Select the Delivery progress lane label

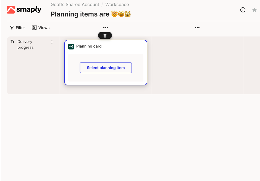(25, 44)
